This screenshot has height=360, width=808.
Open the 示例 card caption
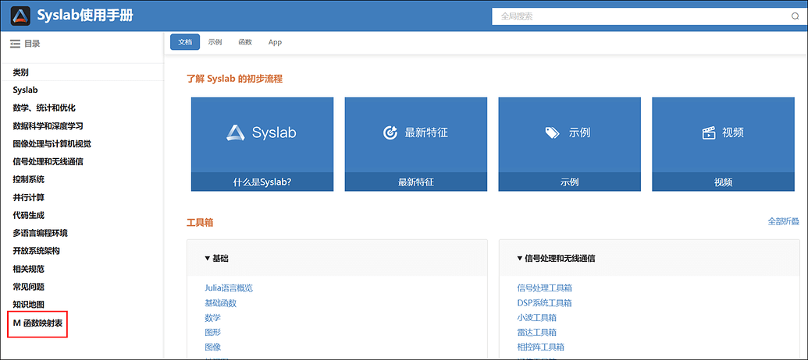569,182
